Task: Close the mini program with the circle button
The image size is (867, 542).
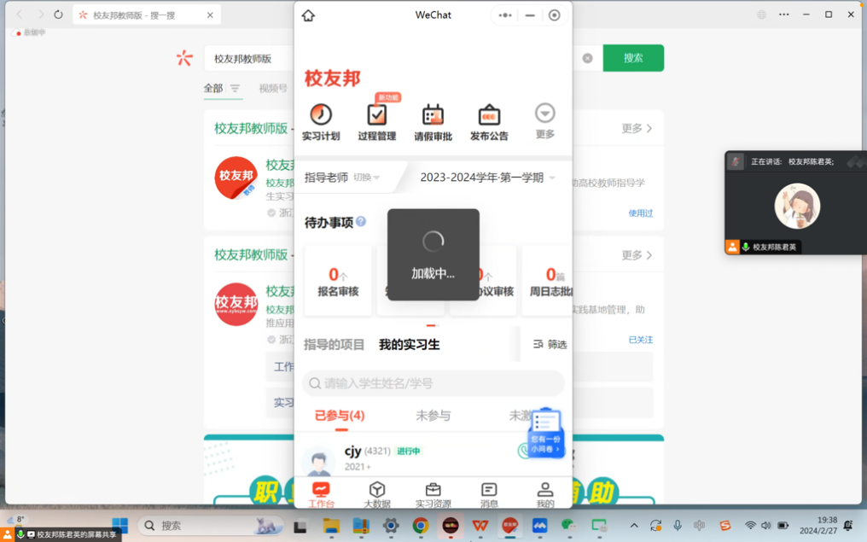Action: (554, 15)
